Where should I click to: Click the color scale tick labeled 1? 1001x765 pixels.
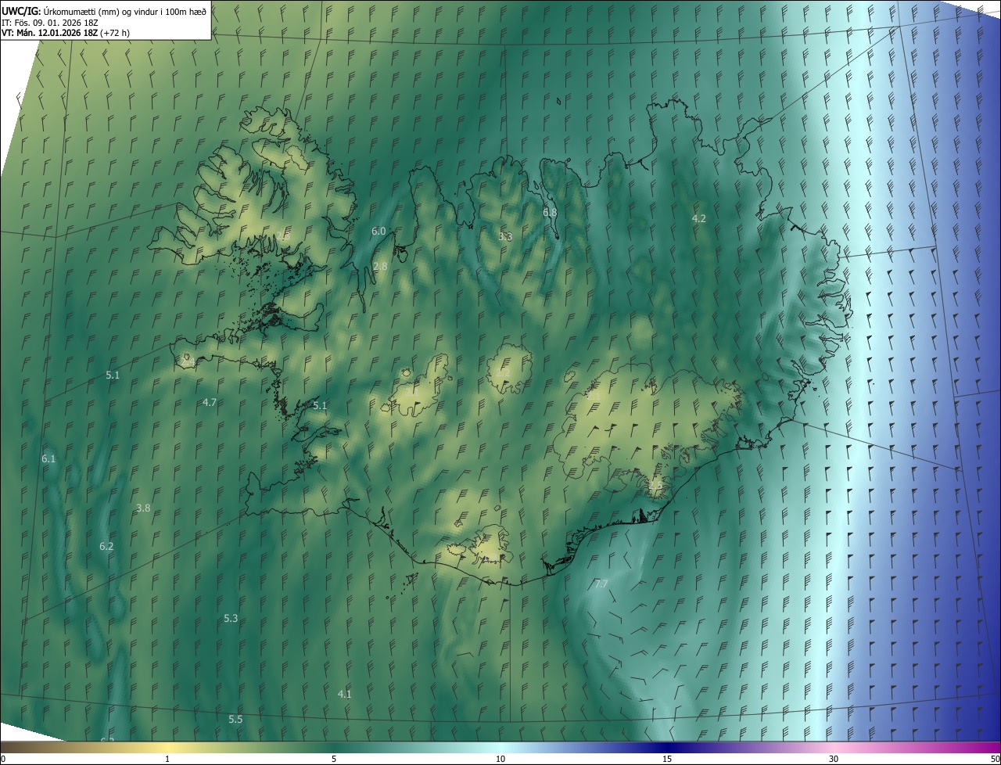pyautogui.click(x=167, y=759)
